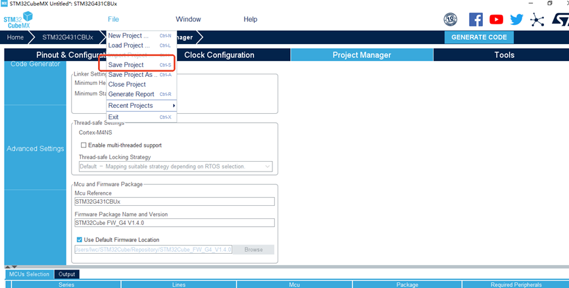Choose Close Project menu entry
Screen dimensions: 569x288
click(x=141, y=84)
